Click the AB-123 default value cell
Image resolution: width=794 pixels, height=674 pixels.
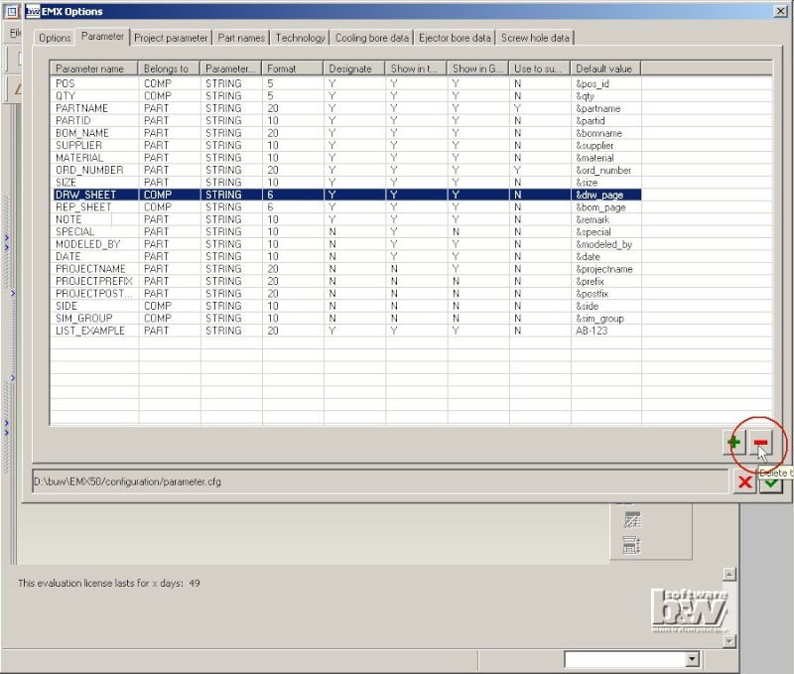[606, 331]
